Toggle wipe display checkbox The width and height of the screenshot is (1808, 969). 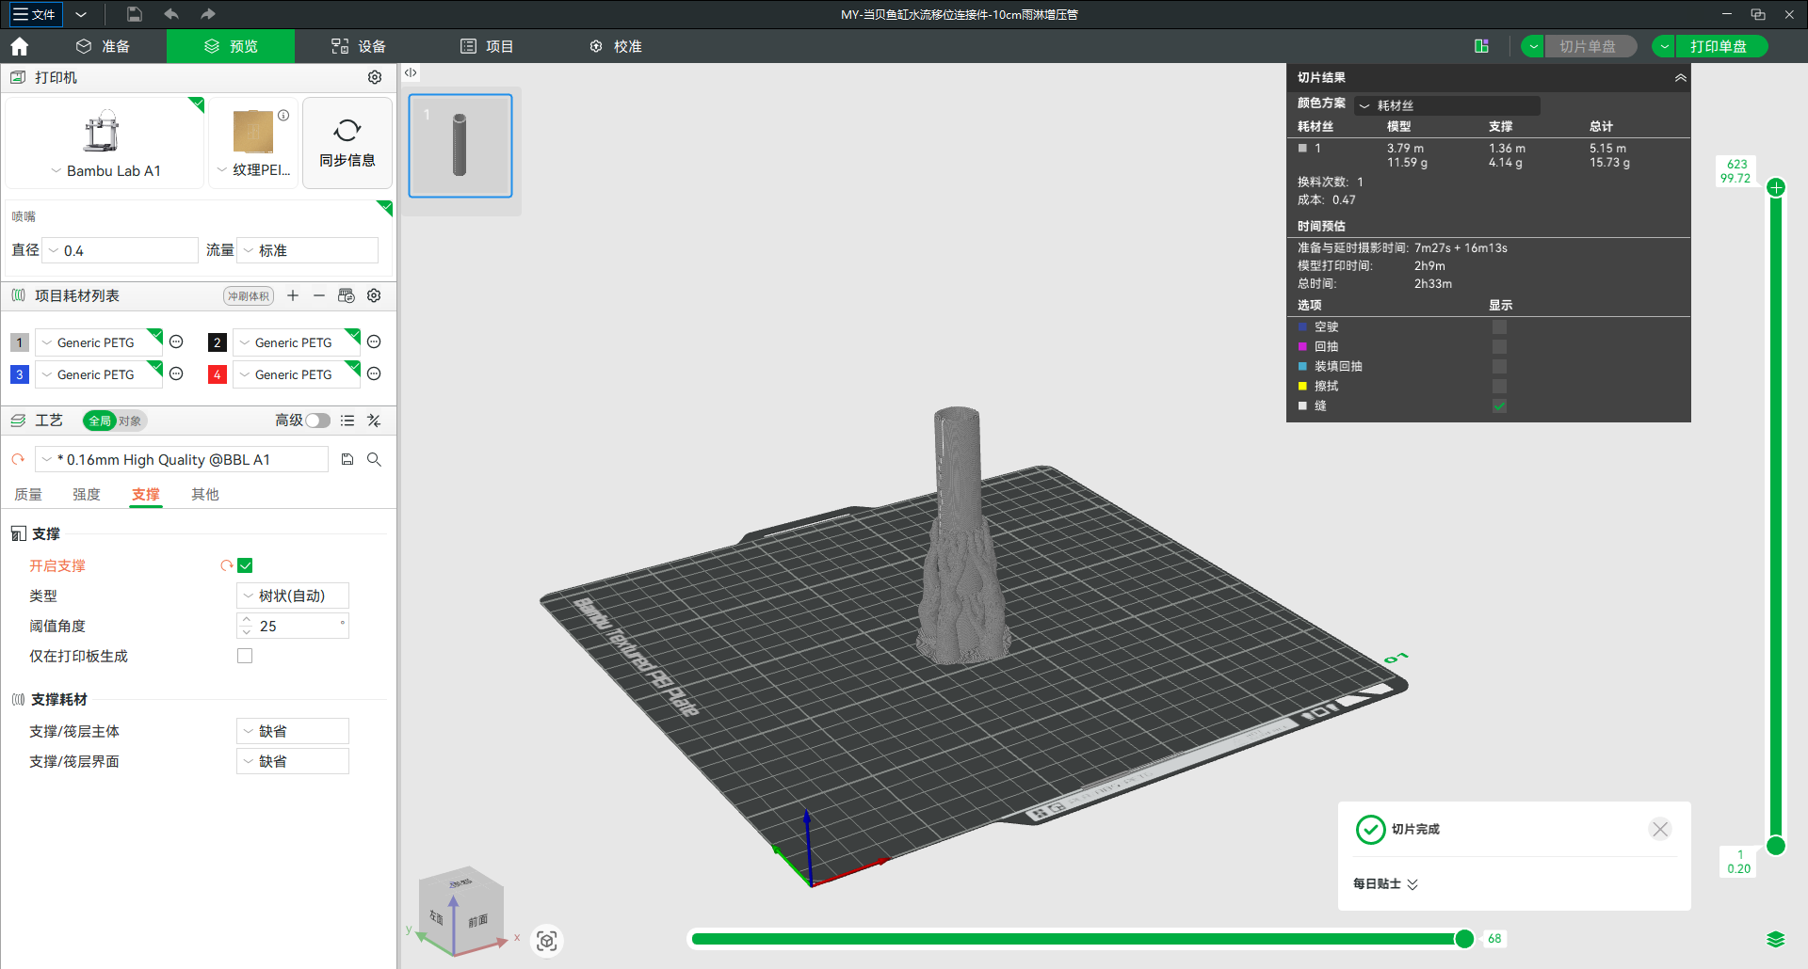click(x=1499, y=386)
